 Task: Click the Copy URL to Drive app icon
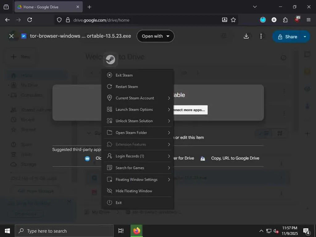pos(203,159)
